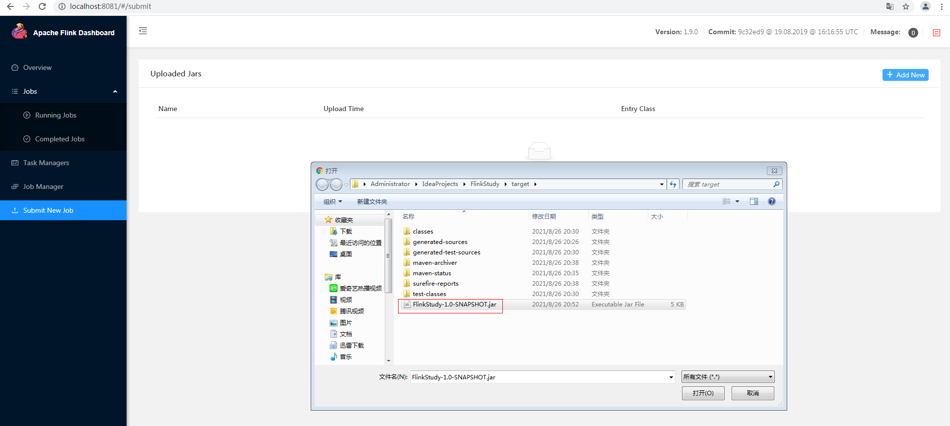Click FlinkStudy in dialog path
Image resolution: width=950 pixels, height=426 pixels.
(x=485, y=184)
